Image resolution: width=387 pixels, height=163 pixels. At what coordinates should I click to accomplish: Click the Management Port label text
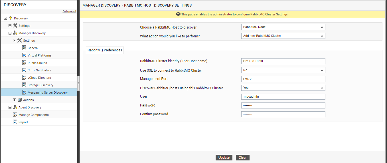(154, 79)
